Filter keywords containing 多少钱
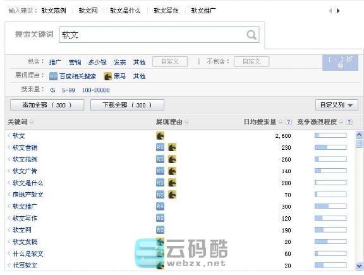Screen dimensions: 364x275 pos(97,62)
